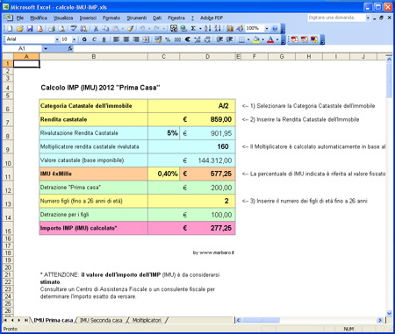Screen dimensions: 395x334
Task: Apply percent style with the % icon
Action: click(168, 39)
